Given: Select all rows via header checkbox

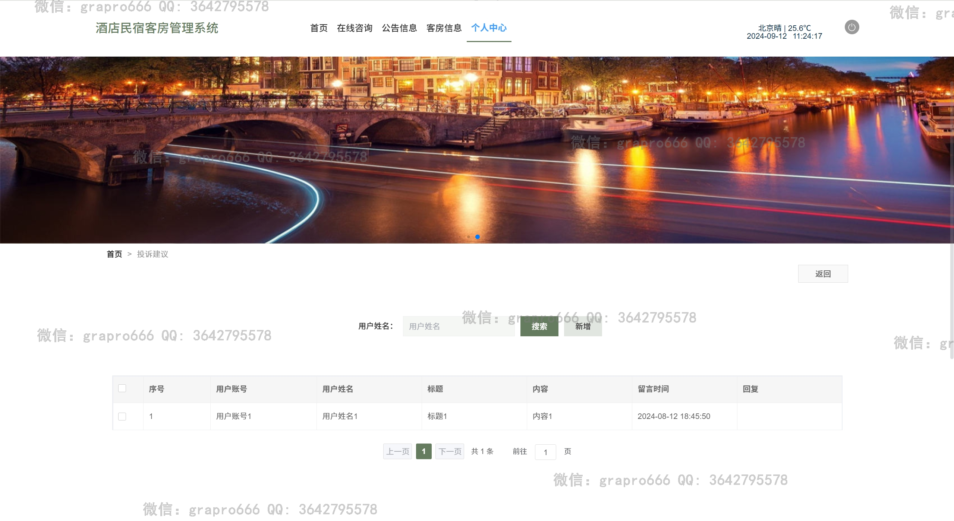Looking at the screenshot, I should pyautogui.click(x=122, y=388).
